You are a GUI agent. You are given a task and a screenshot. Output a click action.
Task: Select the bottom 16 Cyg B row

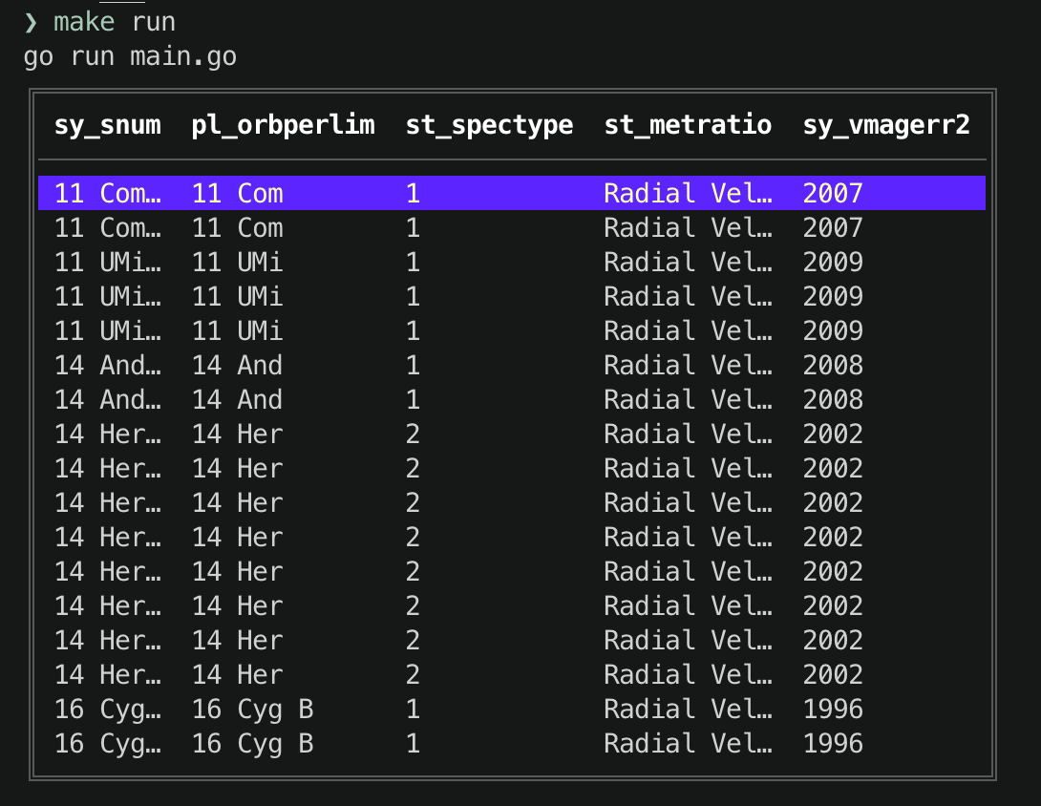tap(382, 743)
